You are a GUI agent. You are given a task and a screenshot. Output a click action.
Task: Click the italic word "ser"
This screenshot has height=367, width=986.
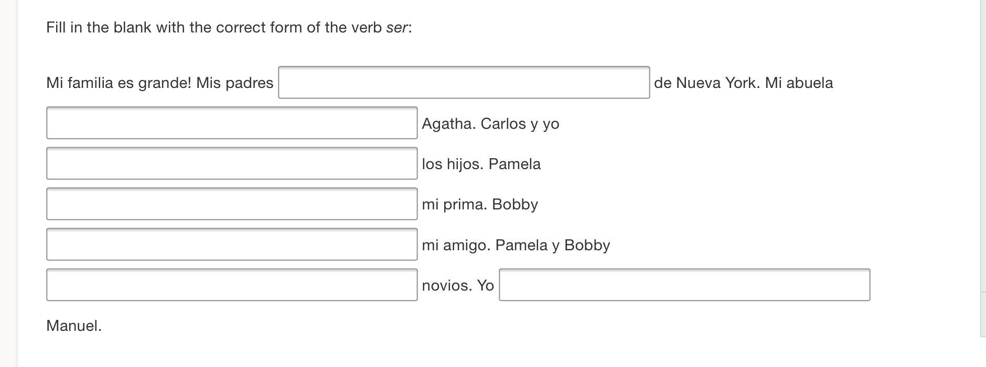396,28
